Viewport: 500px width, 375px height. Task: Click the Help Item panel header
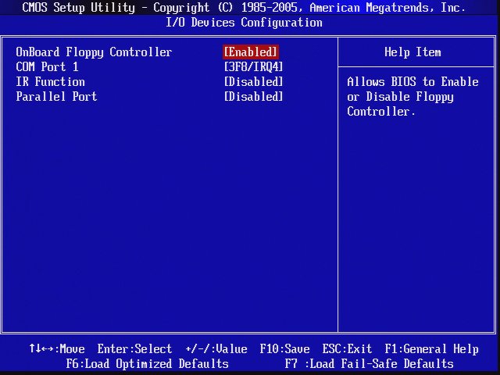click(x=412, y=52)
